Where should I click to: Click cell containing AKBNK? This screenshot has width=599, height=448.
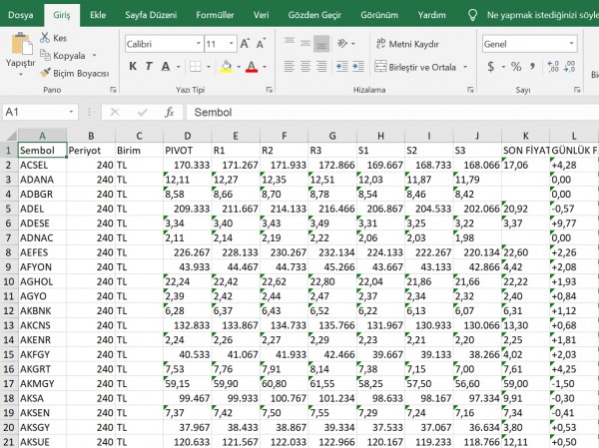(x=42, y=310)
